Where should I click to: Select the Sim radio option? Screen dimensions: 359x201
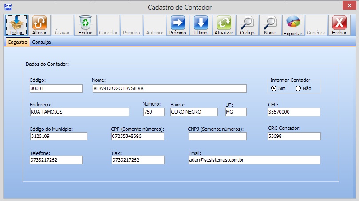[274, 88]
